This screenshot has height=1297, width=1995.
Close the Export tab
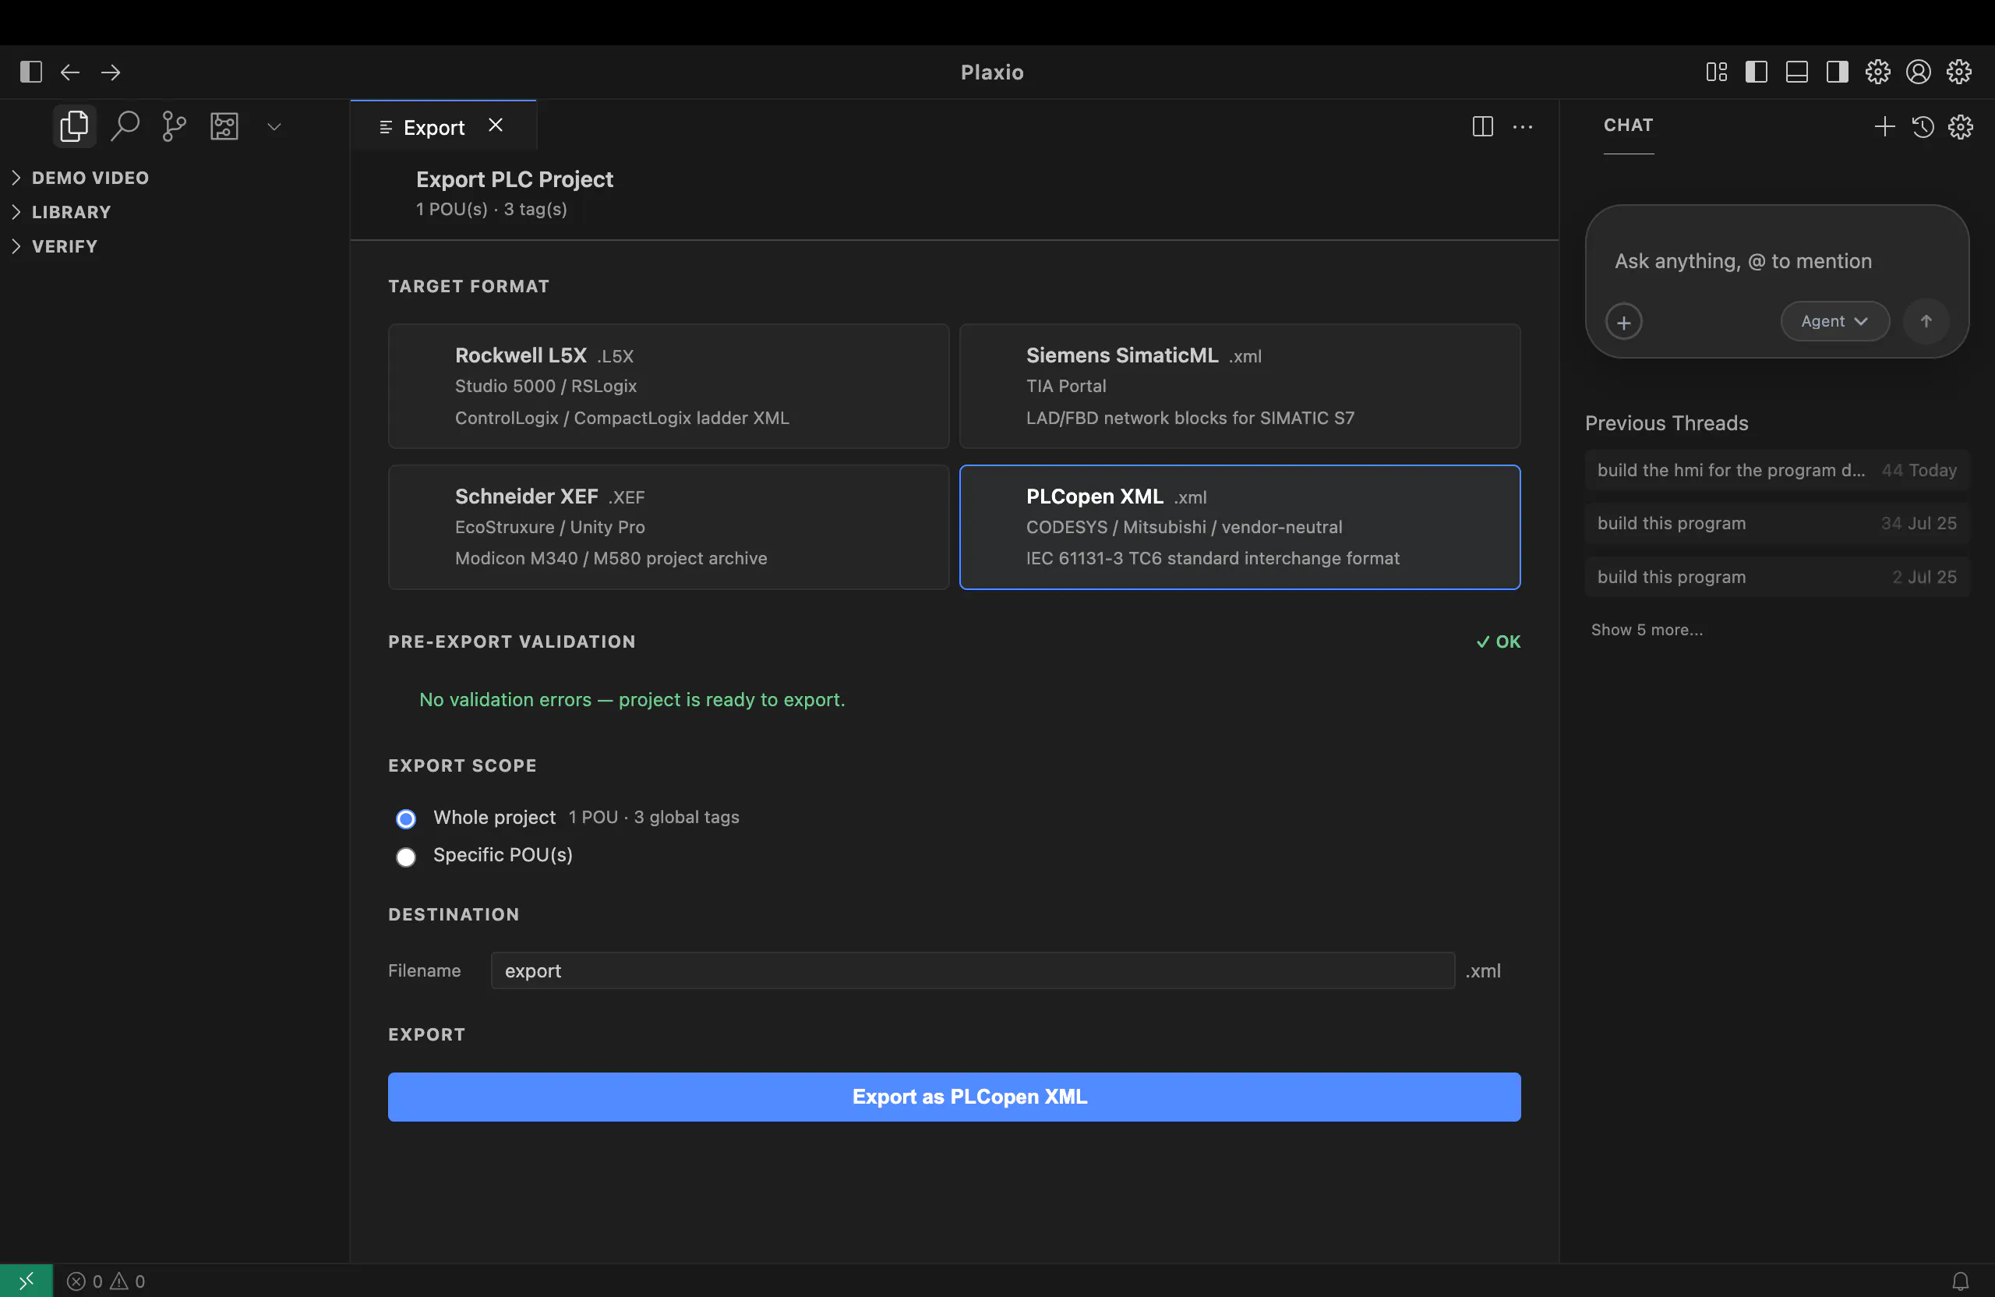496,125
